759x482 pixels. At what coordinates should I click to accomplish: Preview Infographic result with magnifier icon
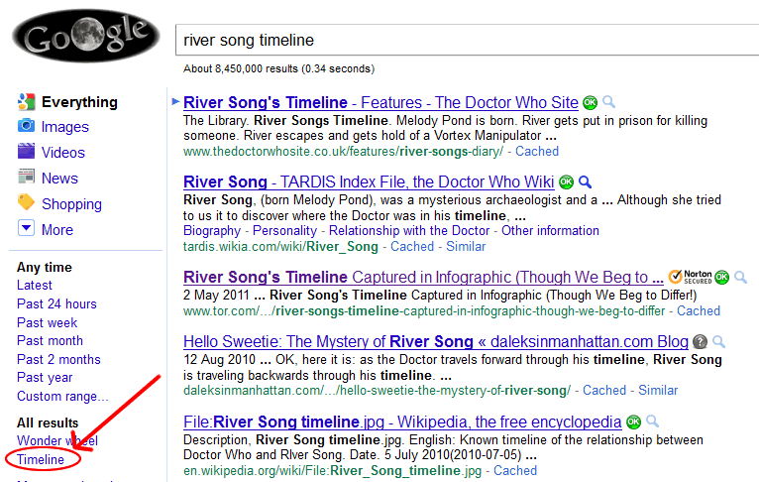coord(740,277)
